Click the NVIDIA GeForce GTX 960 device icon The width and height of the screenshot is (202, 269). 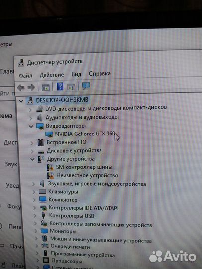(49, 134)
